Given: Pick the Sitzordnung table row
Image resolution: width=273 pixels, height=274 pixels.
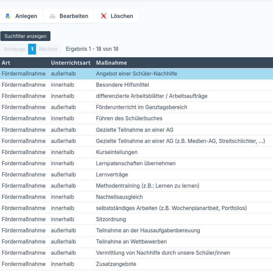Looking at the screenshot, I should click(x=111, y=219).
